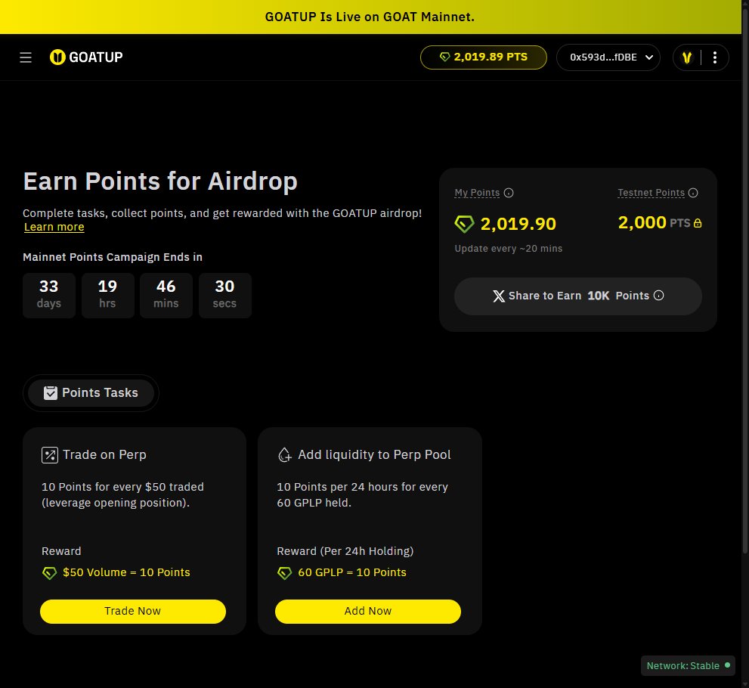749x688 pixels.
Task: Click the yellow V network icon
Action: pos(687,57)
